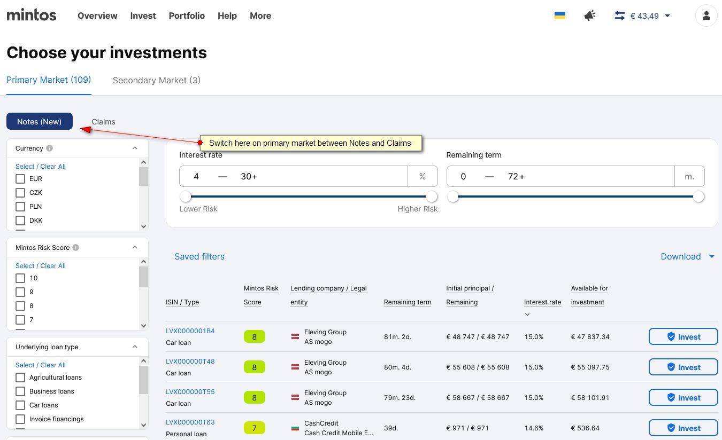Click Bulgaria flag in CashCredit row
The height and width of the screenshot is (440, 722).
(295, 428)
